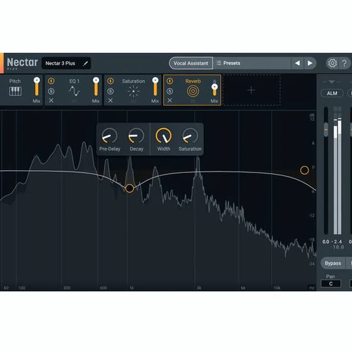Click the Width label
Screen dimensions: 352x352
click(164, 149)
